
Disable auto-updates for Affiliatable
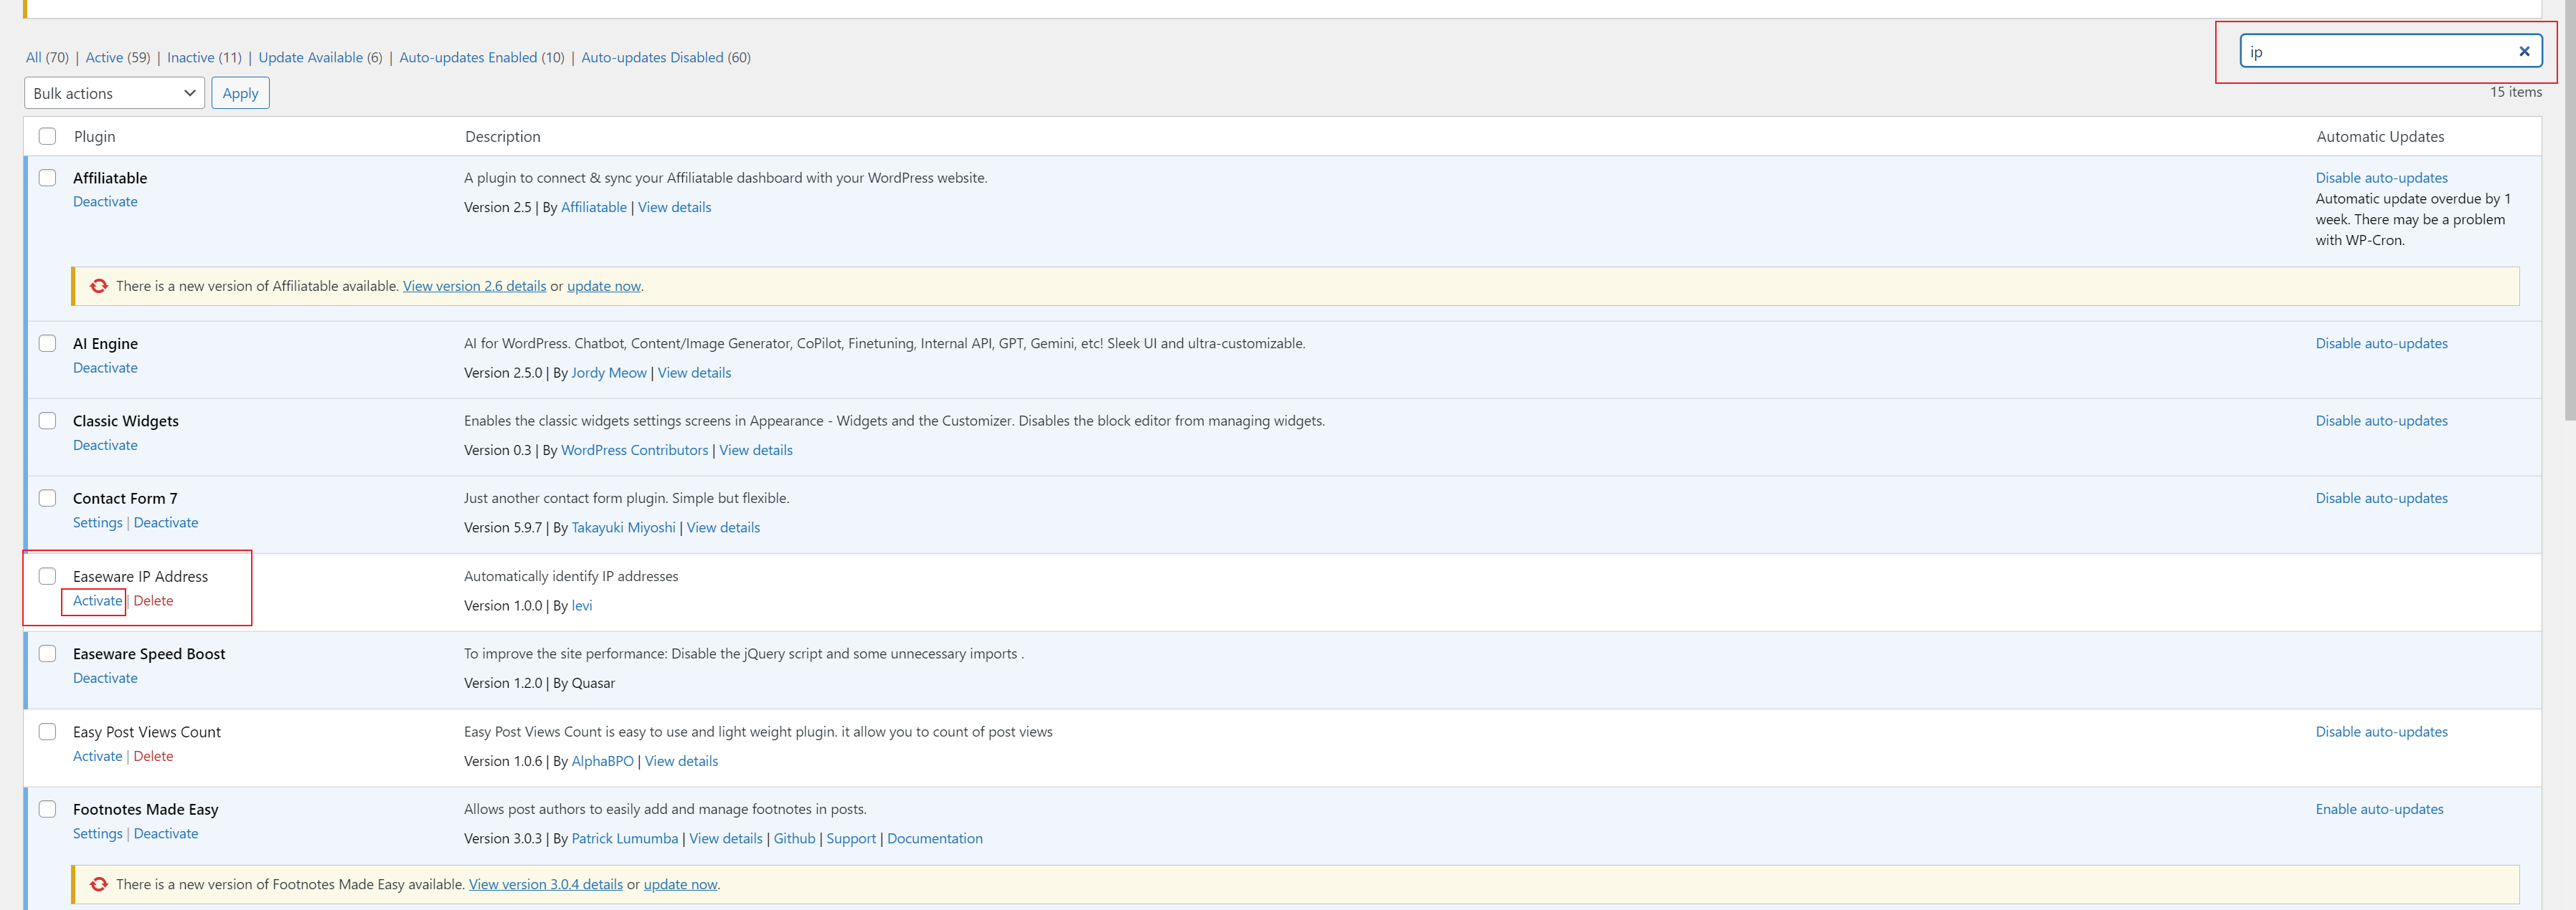(x=2381, y=178)
